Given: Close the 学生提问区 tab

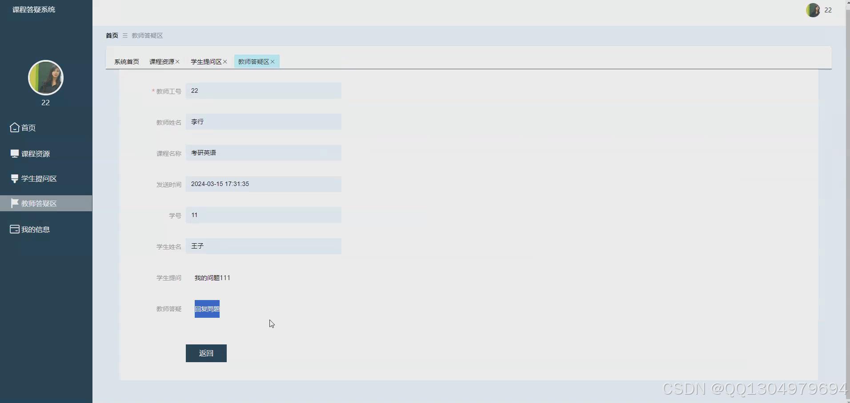Looking at the screenshot, I should pos(225,62).
